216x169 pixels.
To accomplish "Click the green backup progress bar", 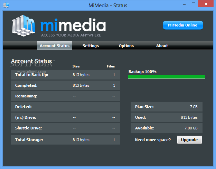I will pos(167,77).
